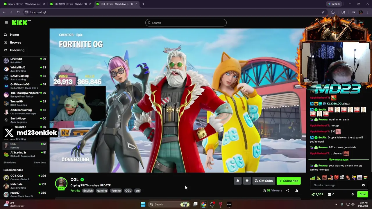Viewport: 372px width, 209px height.
Task: Jump to New messages in chat
Action: pyautogui.click(x=339, y=159)
